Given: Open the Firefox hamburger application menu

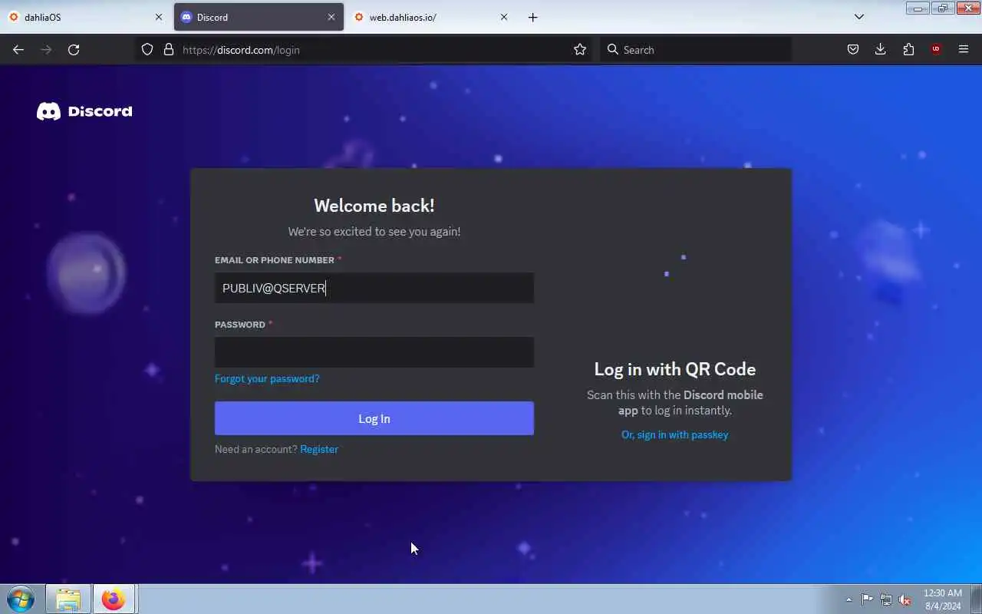Looking at the screenshot, I should pos(964,49).
